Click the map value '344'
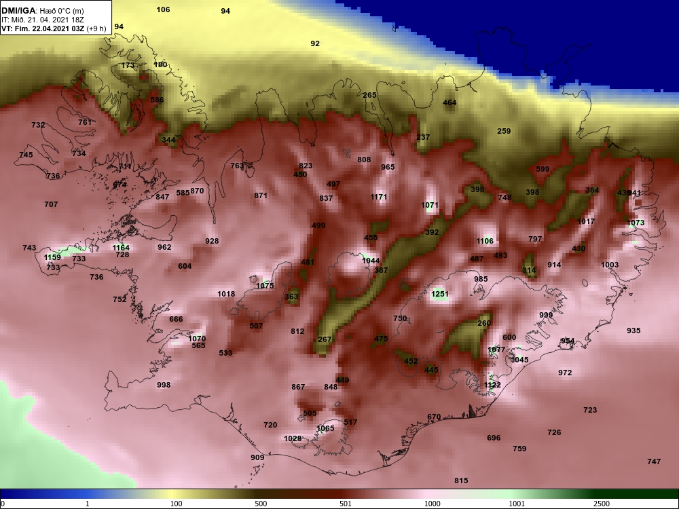 (168, 139)
